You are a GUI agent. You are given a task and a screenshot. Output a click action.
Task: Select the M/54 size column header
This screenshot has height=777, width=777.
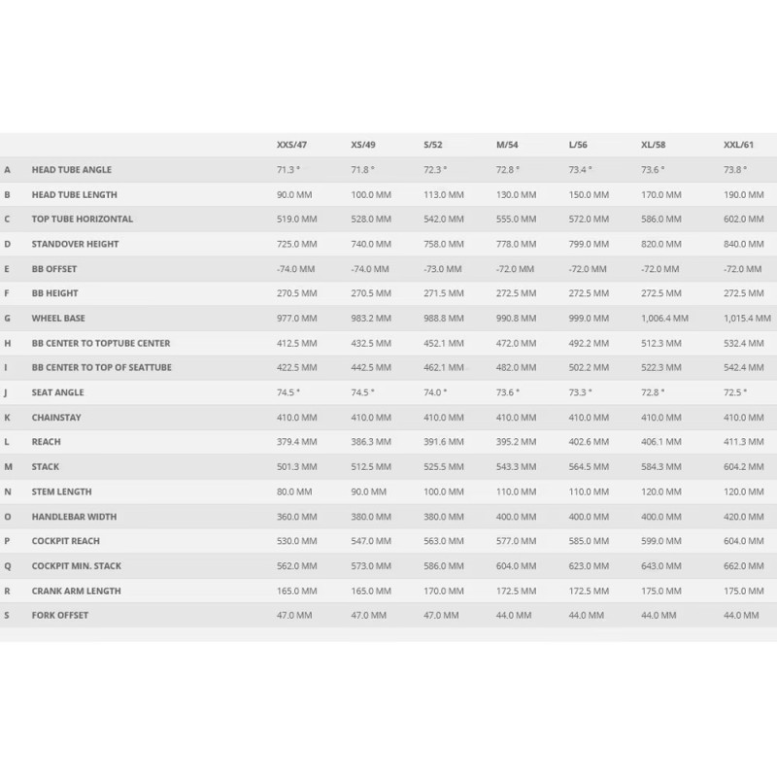pyautogui.click(x=507, y=145)
